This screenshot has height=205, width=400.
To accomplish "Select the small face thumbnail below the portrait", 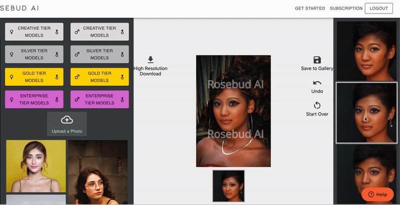I will pyautogui.click(x=228, y=186).
